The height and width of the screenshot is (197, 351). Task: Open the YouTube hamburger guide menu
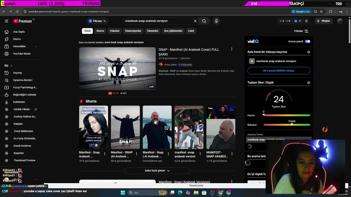7,21
